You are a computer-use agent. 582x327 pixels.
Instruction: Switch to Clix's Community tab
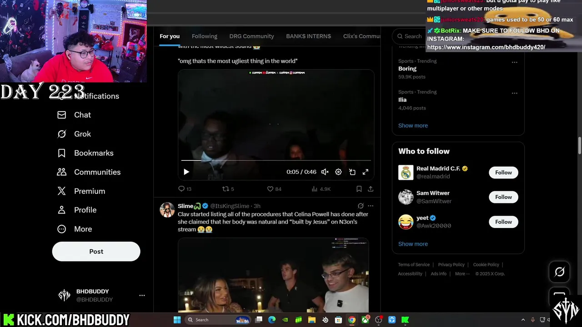362,36
